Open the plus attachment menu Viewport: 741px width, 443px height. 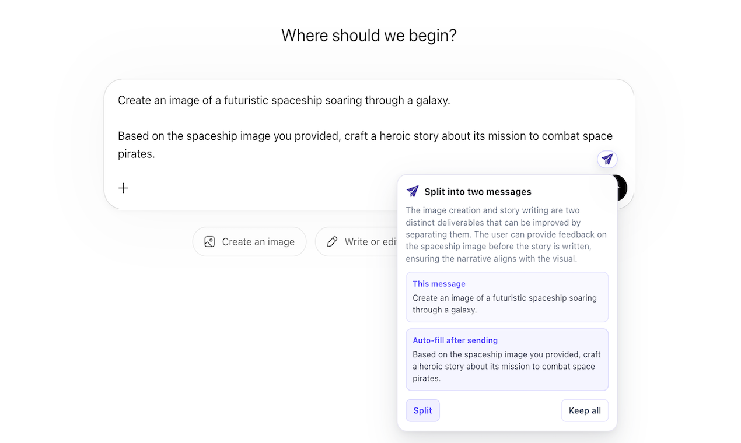123,188
